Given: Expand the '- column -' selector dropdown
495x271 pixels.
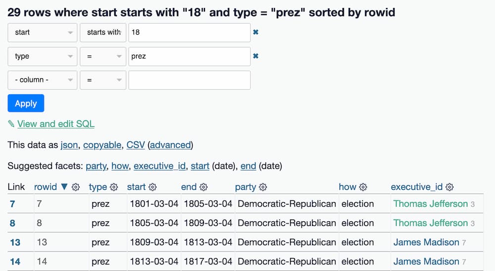Looking at the screenshot, I should [x=43, y=80].
